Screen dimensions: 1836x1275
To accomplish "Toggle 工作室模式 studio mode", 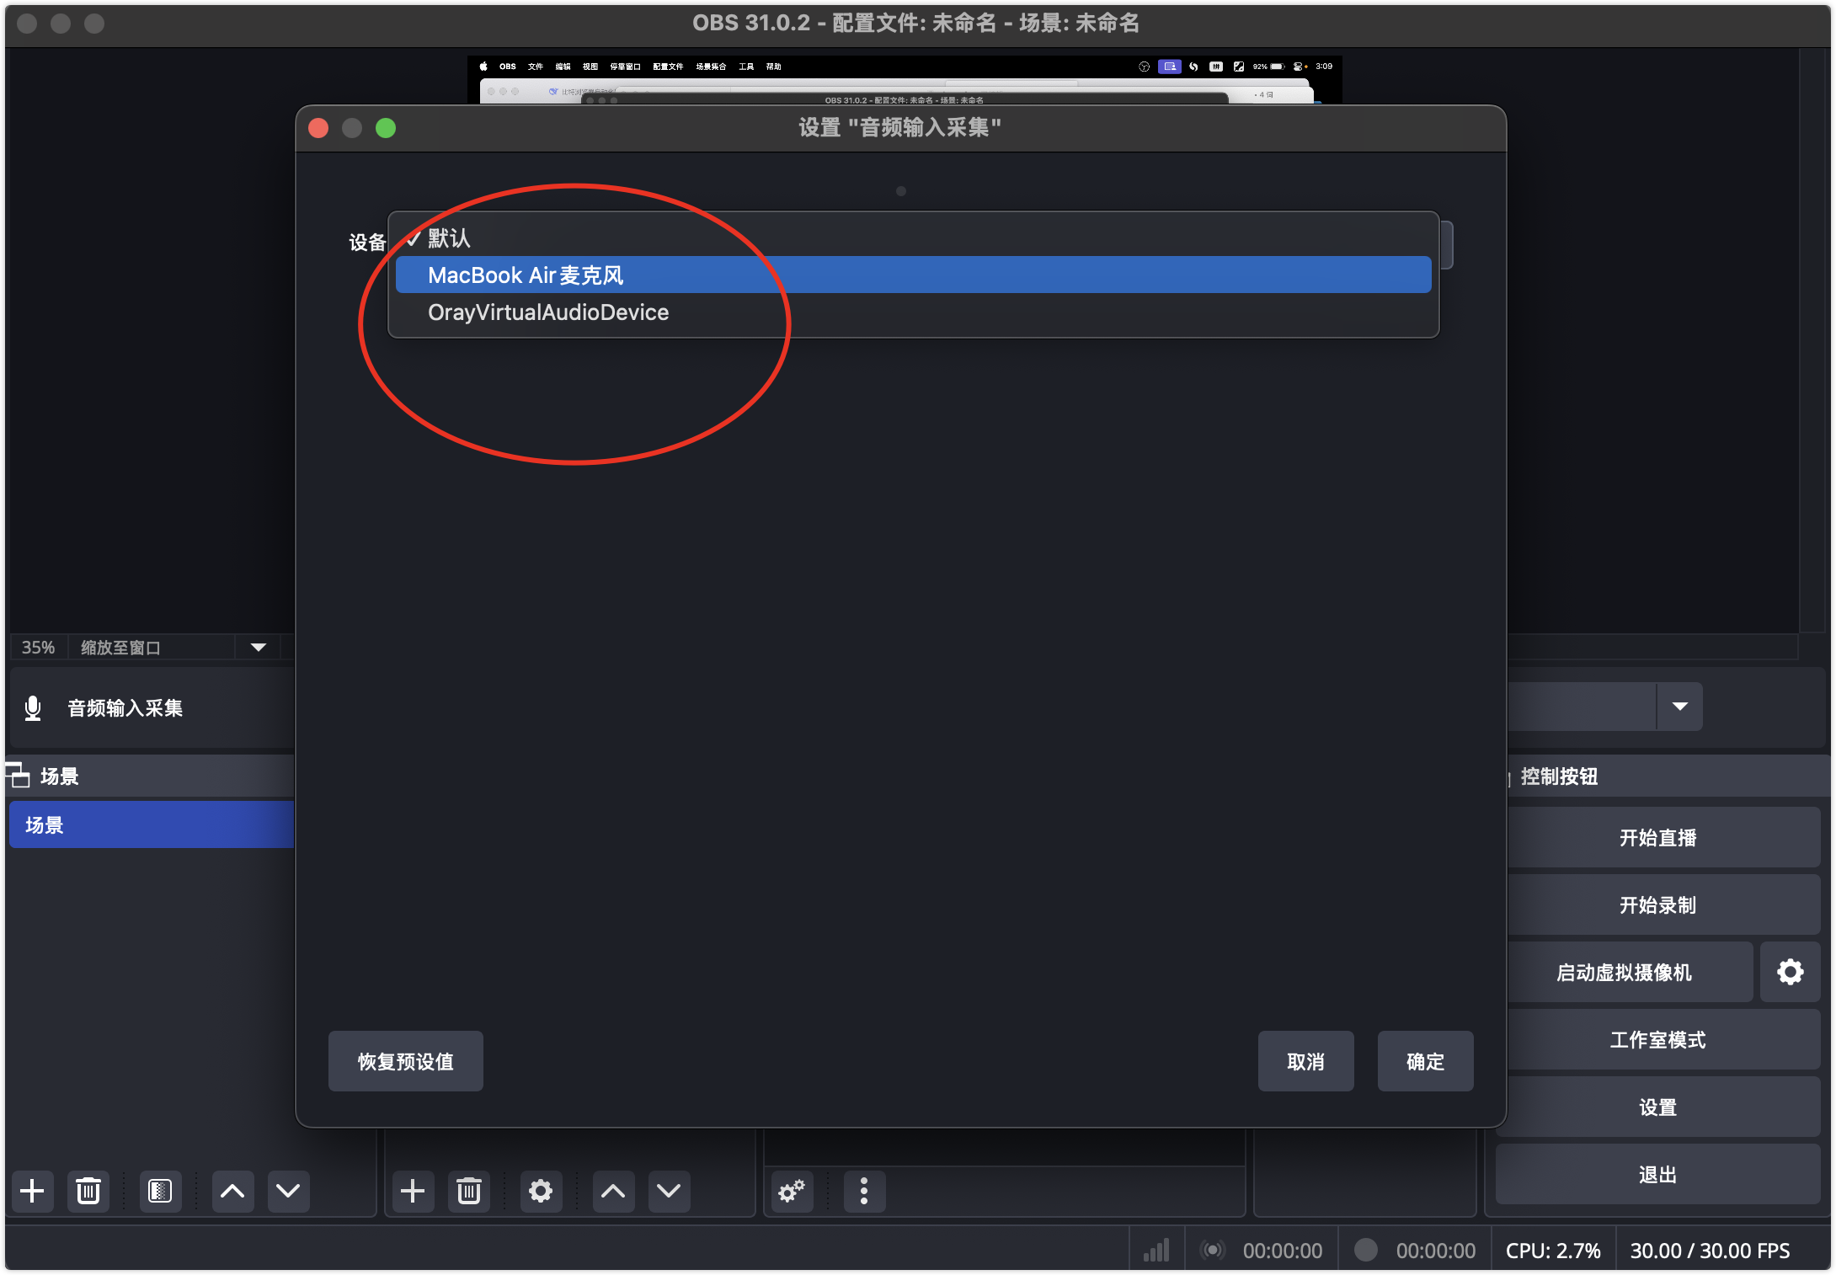I will click(1657, 1040).
